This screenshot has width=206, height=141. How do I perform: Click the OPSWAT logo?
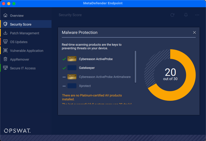pyautogui.click(x=17, y=131)
